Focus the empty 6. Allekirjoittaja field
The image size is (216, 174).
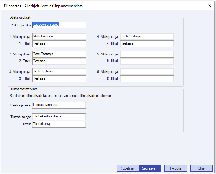pyautogui.click(x=147, y=71)
